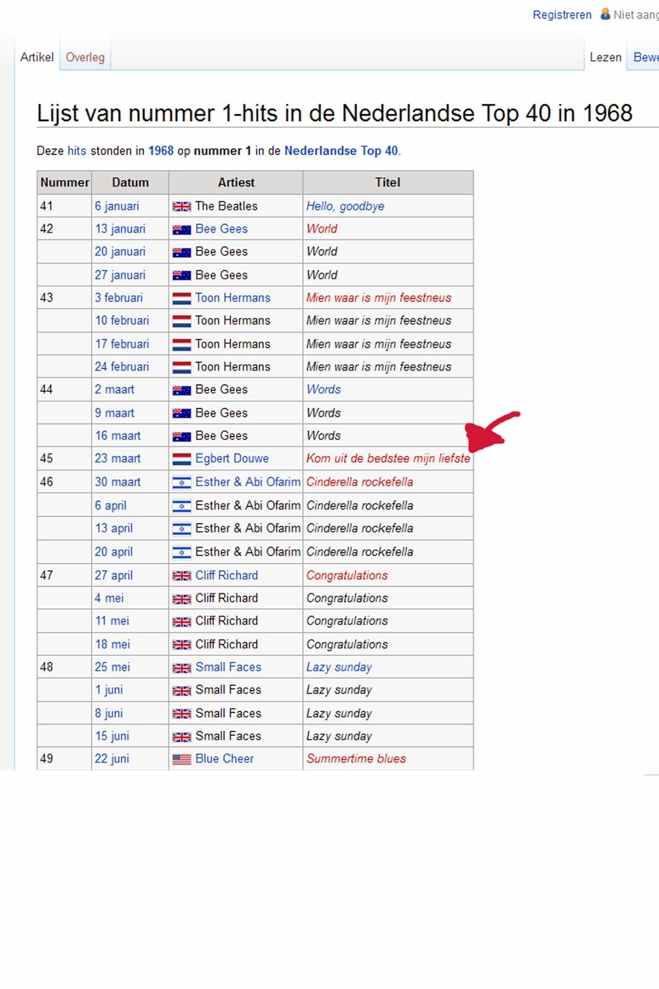Click the user icon beside Niet aangemeld
The width and height of the screenshot is (659, 989).
coord(605,14)
